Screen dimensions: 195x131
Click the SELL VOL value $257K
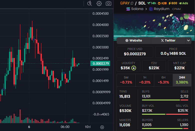[183, 111]
